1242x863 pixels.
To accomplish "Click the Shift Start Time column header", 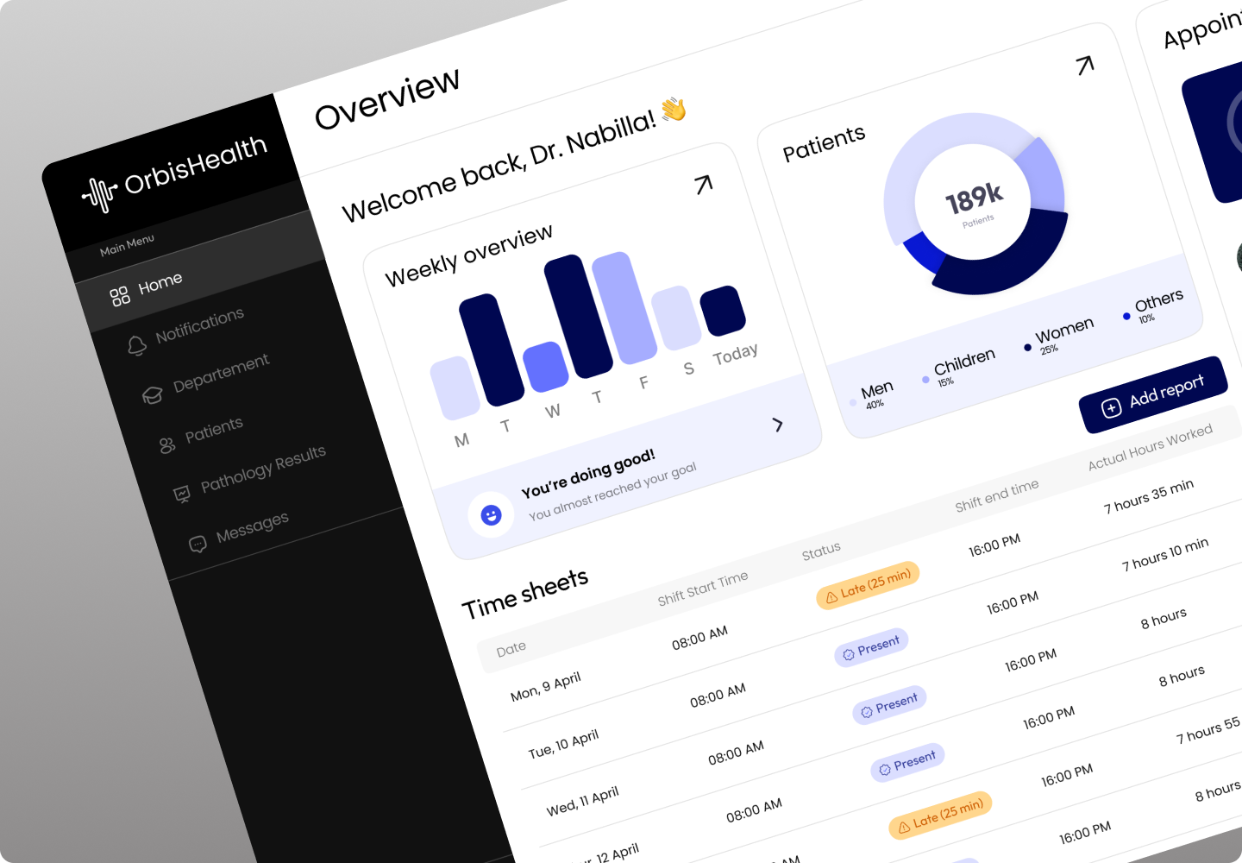I will point(703,589).
